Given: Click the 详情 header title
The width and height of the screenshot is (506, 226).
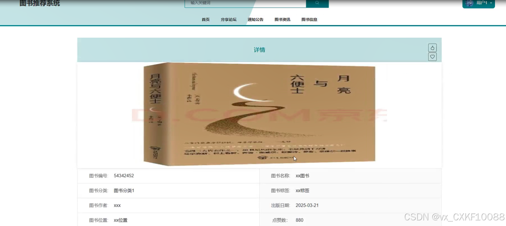Looking at the screenshot, I should tap(260, 50).
